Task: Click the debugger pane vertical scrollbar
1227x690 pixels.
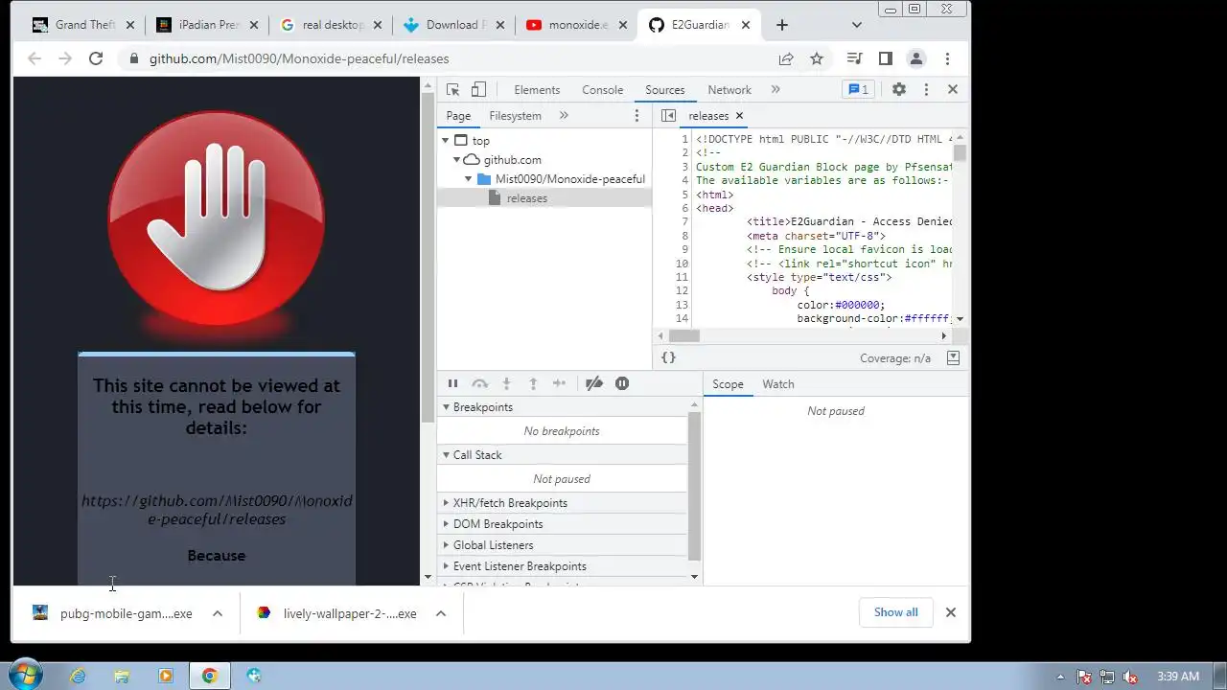Action: pyautogui.click(x=695, y=486)
